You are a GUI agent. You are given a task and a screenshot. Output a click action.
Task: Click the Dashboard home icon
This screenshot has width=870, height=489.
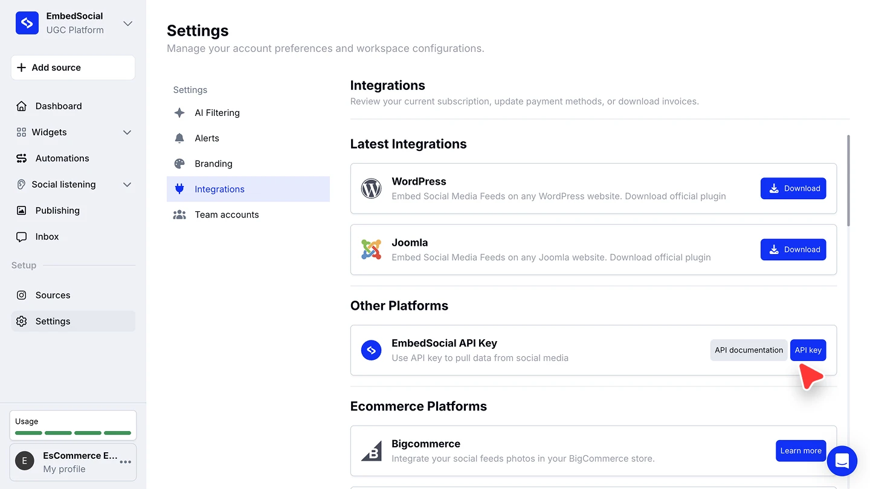(22, 106)
